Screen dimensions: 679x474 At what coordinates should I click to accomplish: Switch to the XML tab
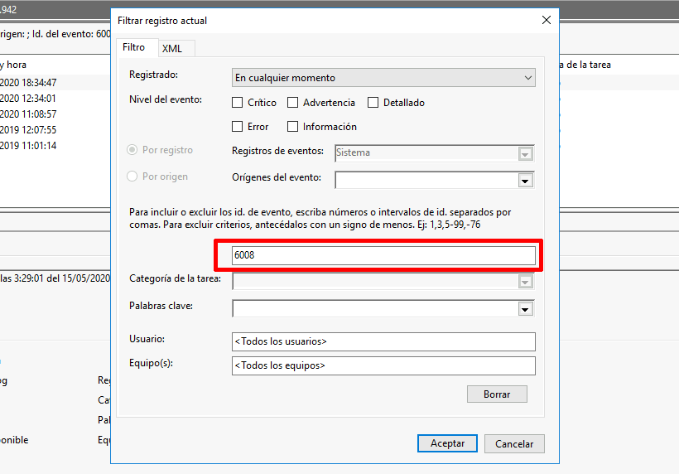pyautogui.click(x=172, y=49)
